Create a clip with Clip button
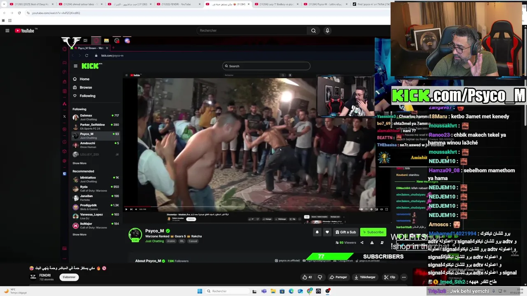The width and height of the screenshot is (527, 296). (390, 277)
